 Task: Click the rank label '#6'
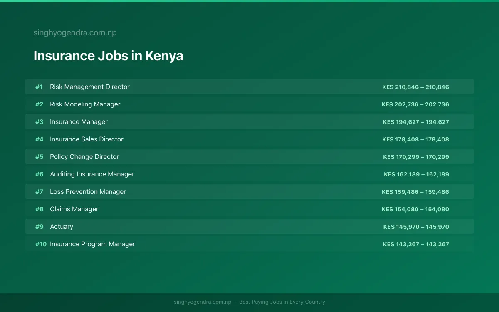tap(39, 174)
